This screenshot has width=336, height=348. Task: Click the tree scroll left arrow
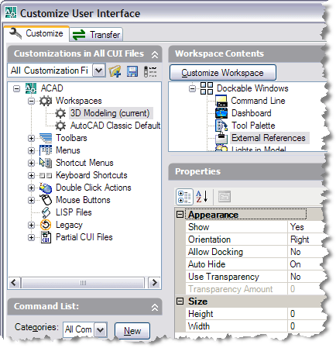14,282
